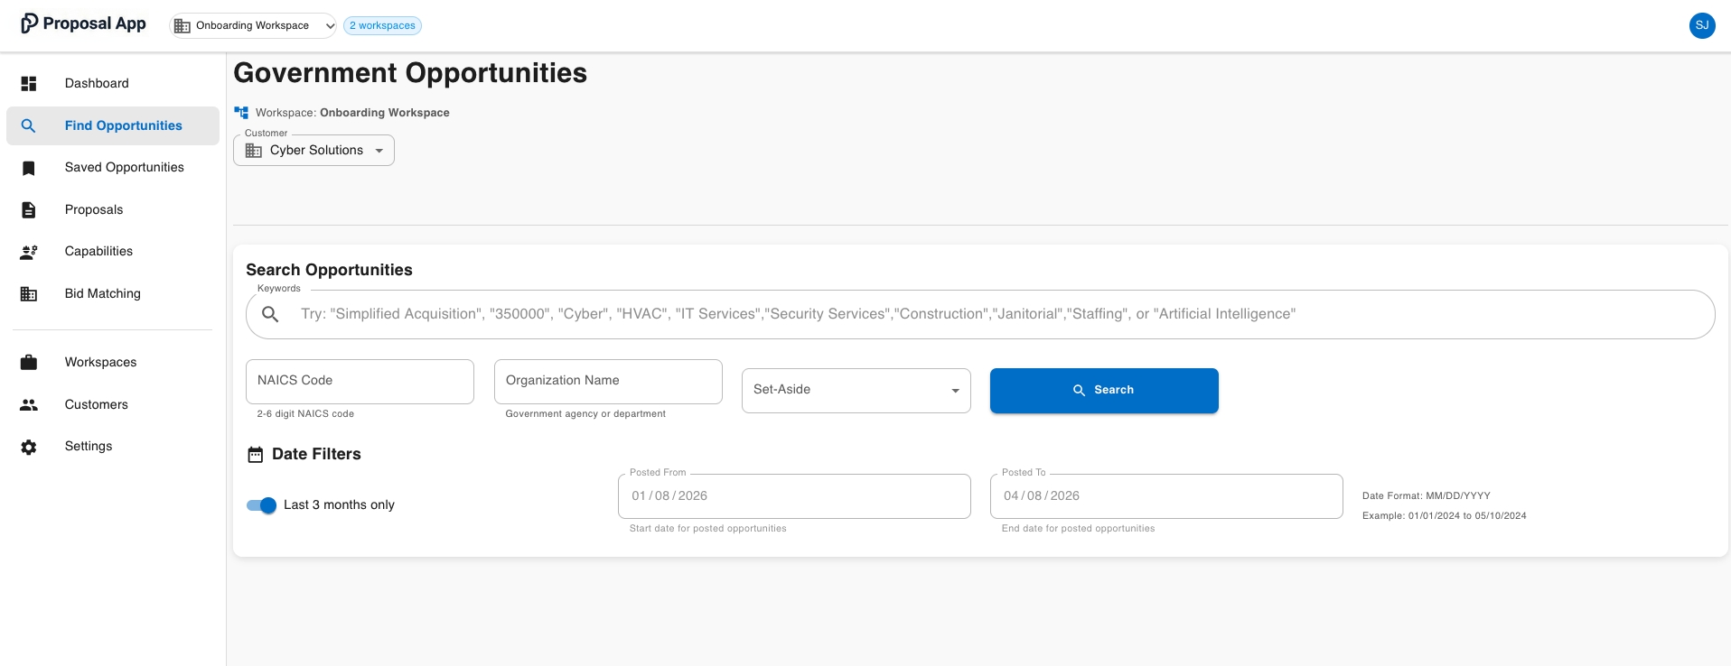Open Saved Opportunities menu item

(x=124, y=167)
